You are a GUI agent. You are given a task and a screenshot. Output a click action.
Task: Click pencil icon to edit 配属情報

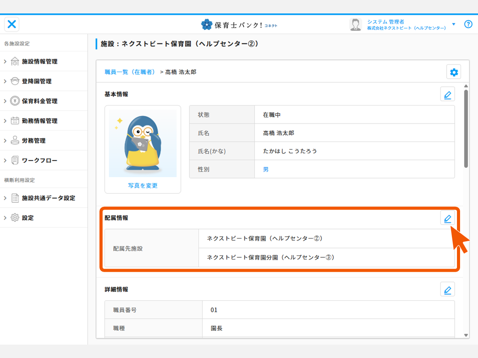click(x=447, y=218)
